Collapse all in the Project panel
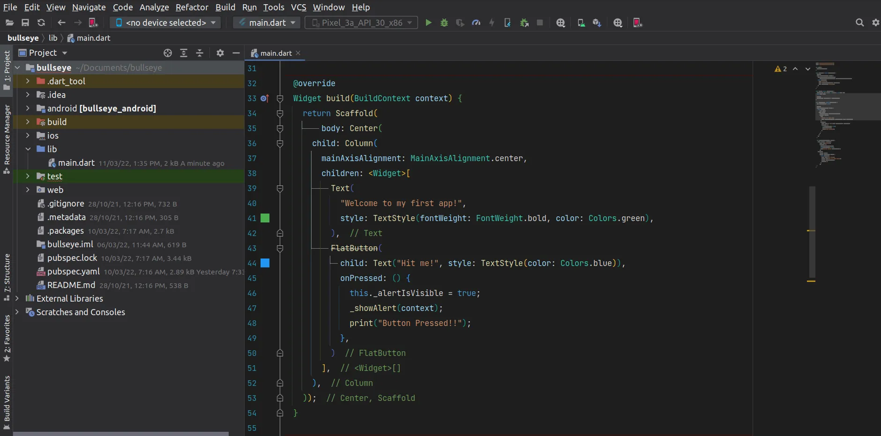The width and height of the screenshot is (881, 436). pos(200,53)
